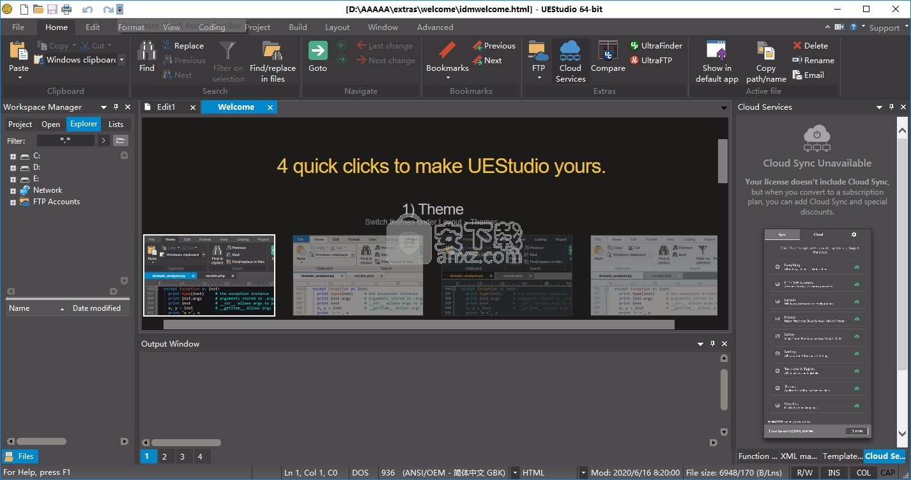This screenshot has width=911, height=480.
Task: Expand the D: drive node
Action: point(13,168)
